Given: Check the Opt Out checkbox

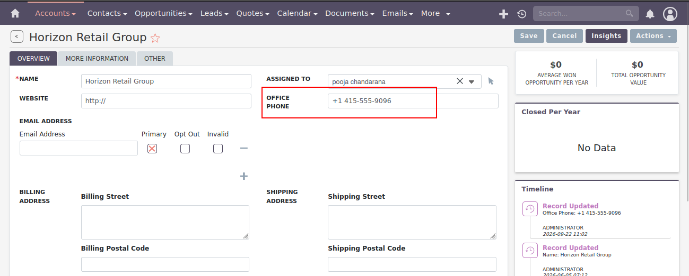Looking at the screenshot, I should [185, 149].
